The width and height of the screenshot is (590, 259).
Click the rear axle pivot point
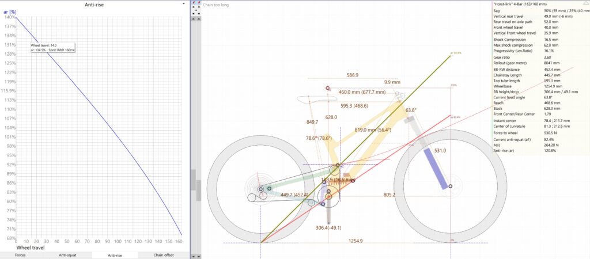point(260,189)
